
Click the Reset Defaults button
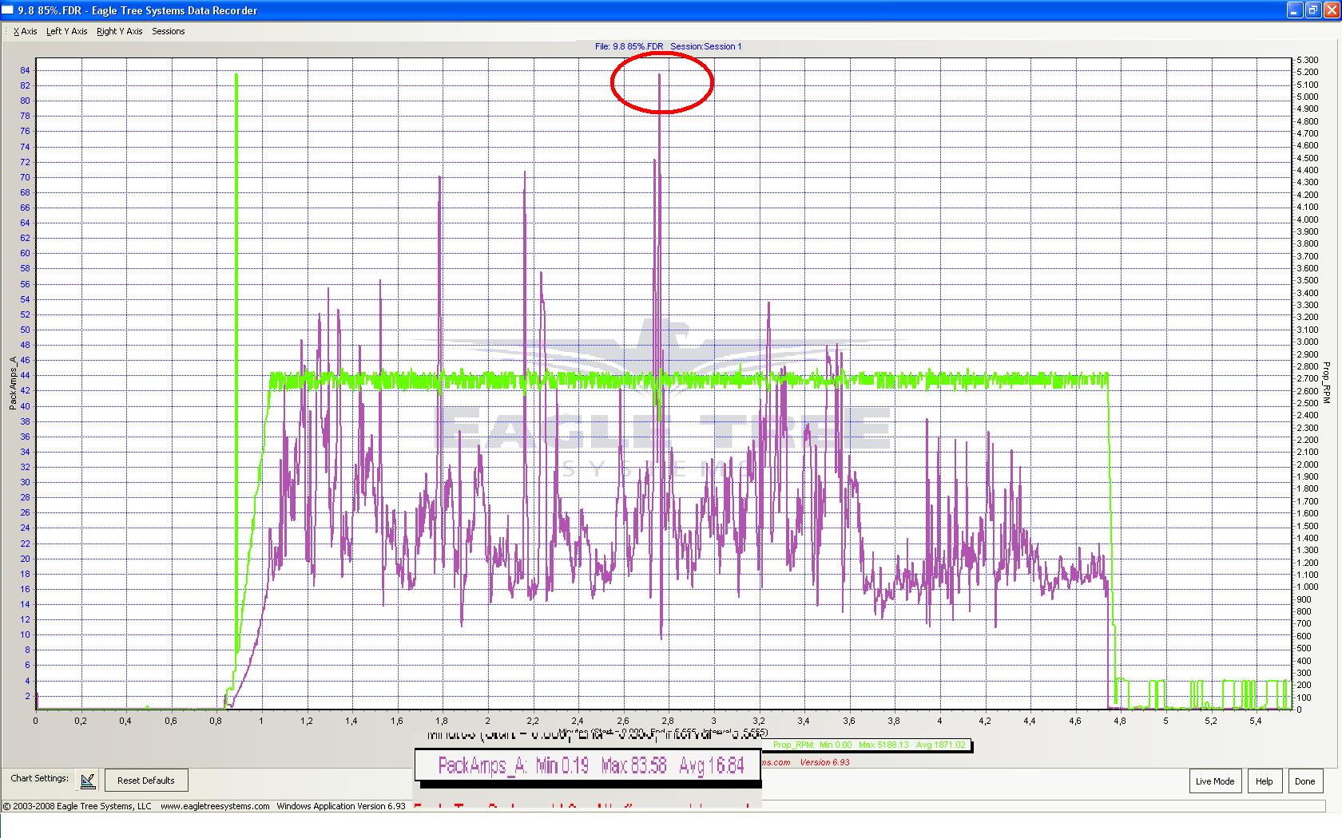146,781
